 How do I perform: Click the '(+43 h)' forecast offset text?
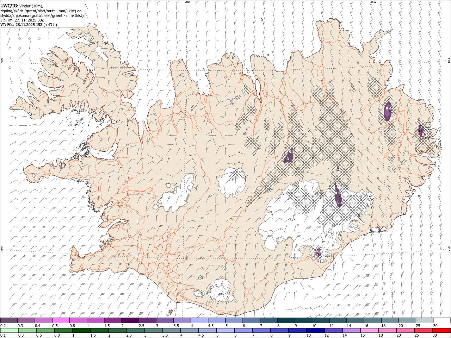(51, 25)
